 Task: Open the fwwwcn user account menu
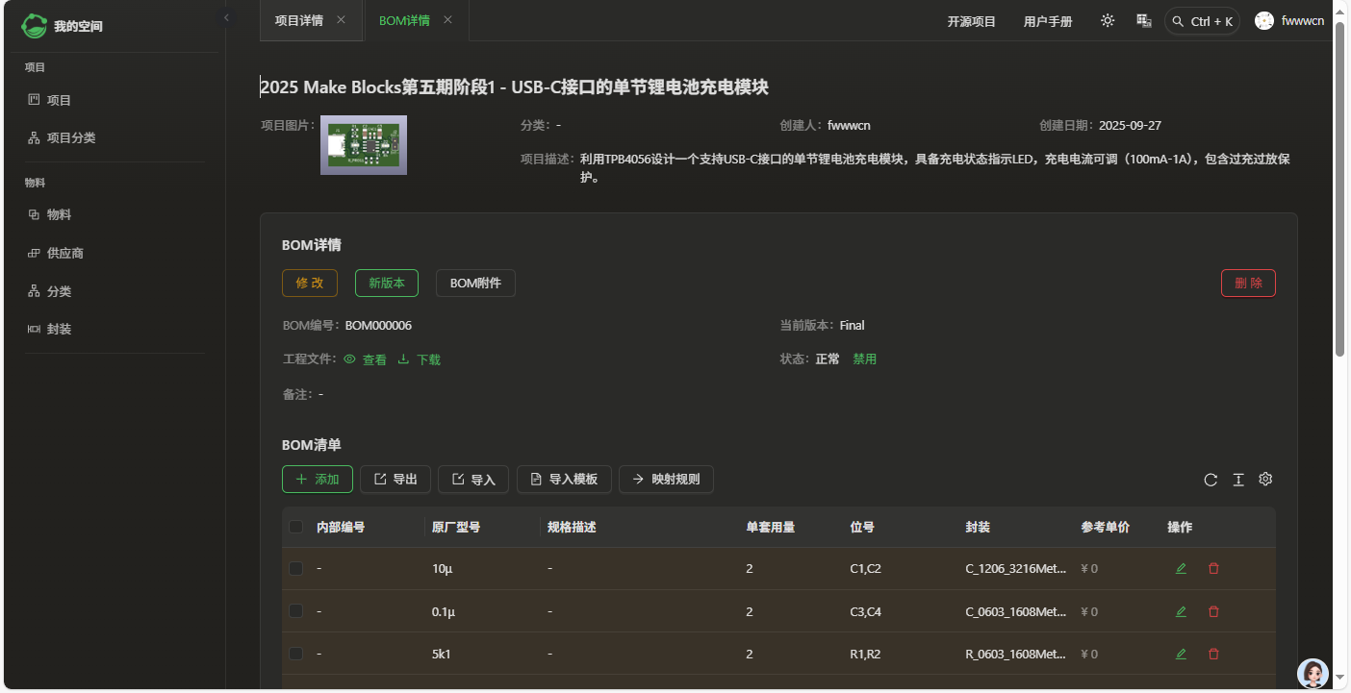point(1289,21)
